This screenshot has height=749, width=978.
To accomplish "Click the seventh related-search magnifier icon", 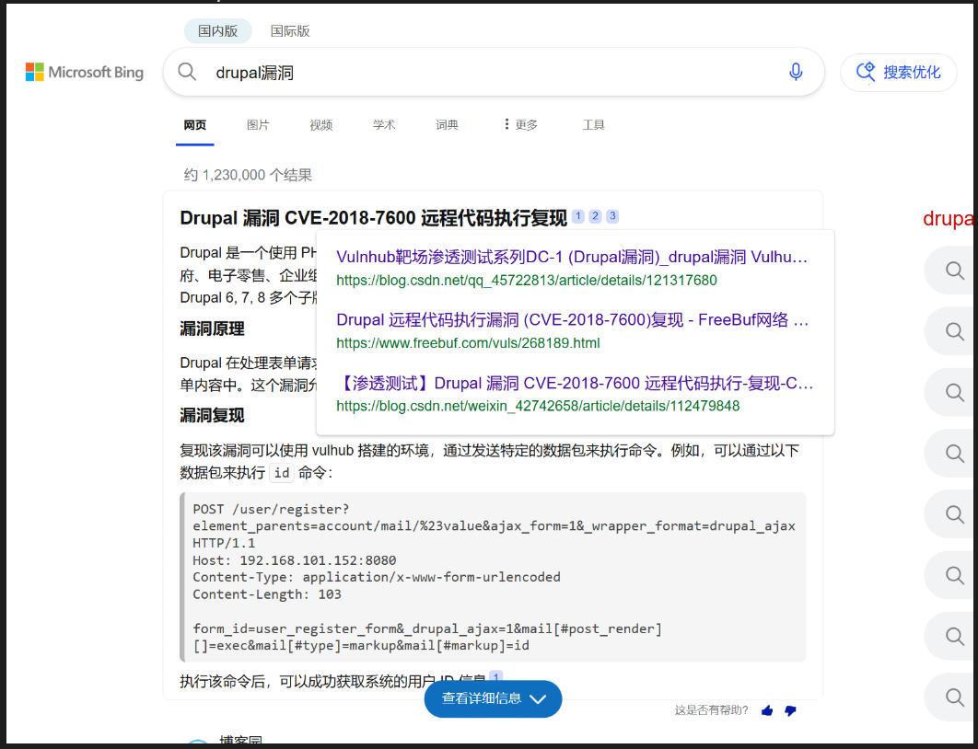I will (x=955, y=636).
